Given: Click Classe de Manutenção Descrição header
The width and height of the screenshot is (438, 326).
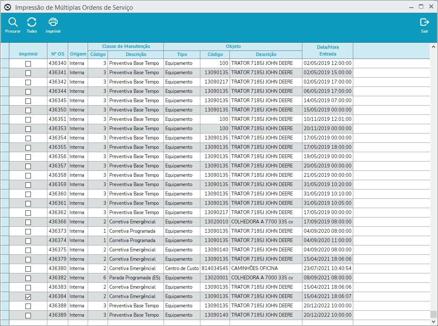Looking at the screenshot, I should click(x=136, y=55).
